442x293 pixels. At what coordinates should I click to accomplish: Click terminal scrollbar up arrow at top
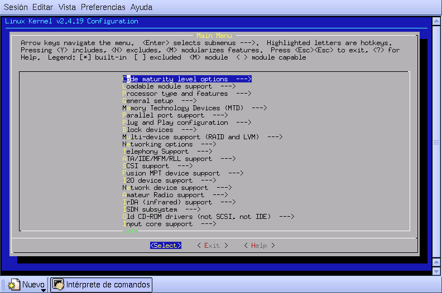tap(436, 21)
